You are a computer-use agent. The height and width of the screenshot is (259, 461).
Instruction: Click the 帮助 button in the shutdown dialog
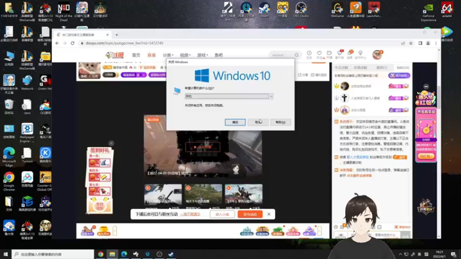coord(281,122)
